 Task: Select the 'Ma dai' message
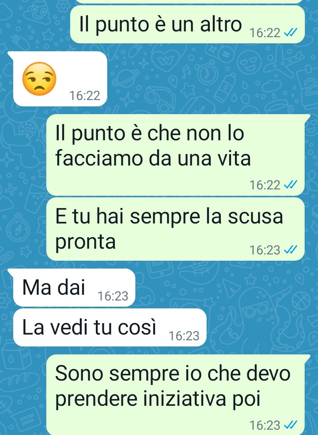[74, 288]
